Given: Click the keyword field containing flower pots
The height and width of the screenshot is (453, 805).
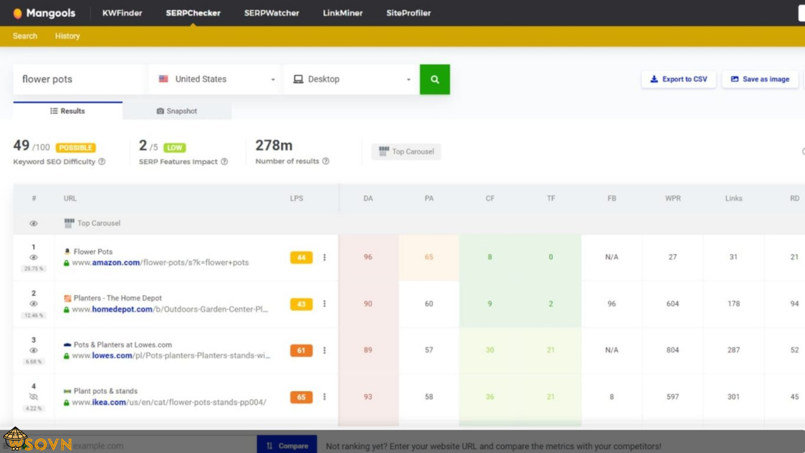Looking at the screenshot, I should 79,79.
